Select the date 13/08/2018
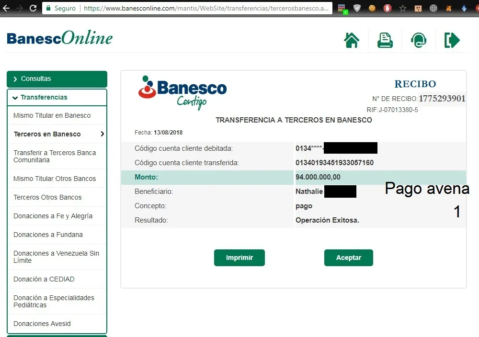Screen dimensions: 479x337 tap(168, 133)
